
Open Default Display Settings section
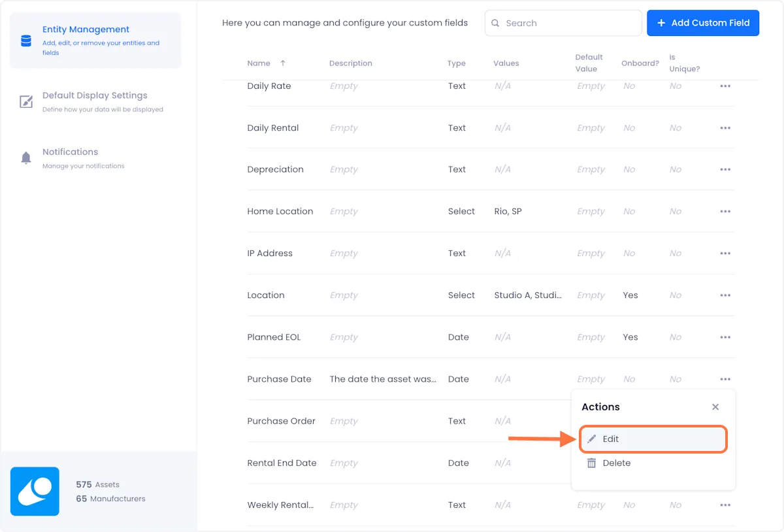(95, 101)
